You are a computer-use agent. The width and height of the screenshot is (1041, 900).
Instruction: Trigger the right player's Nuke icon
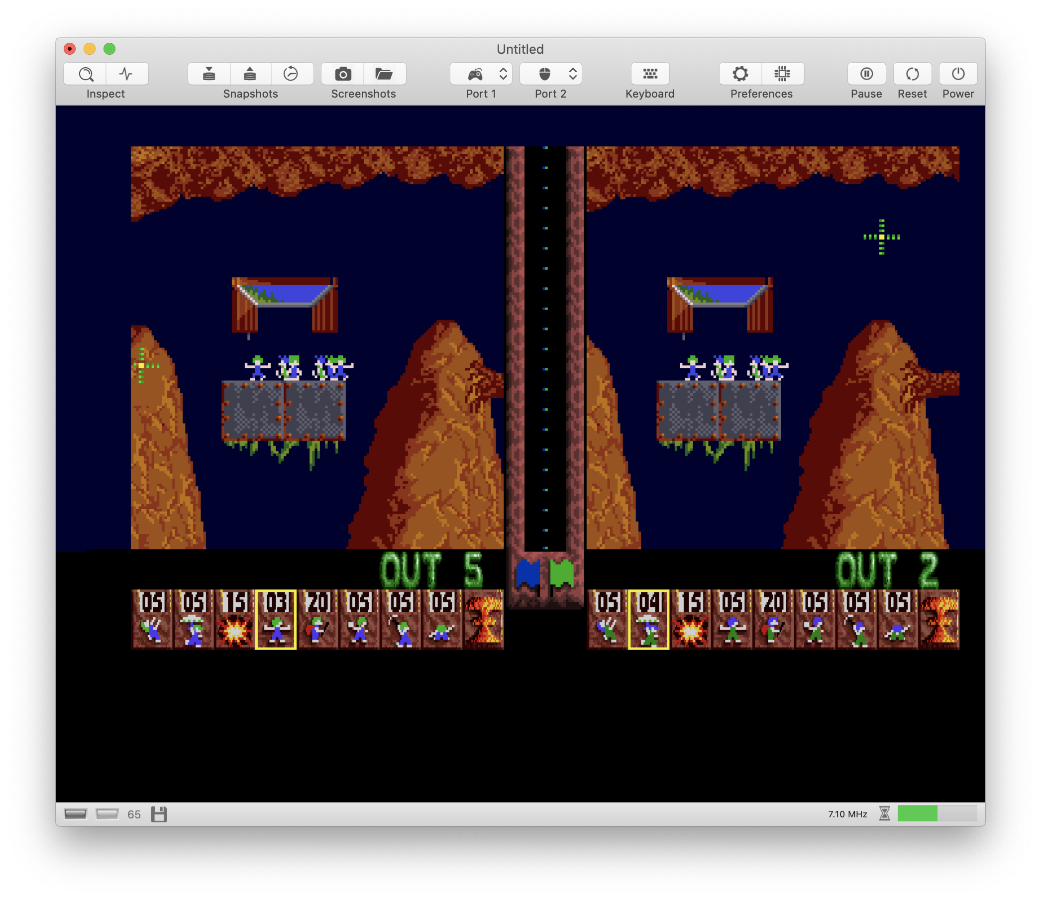tap(939, 619)
